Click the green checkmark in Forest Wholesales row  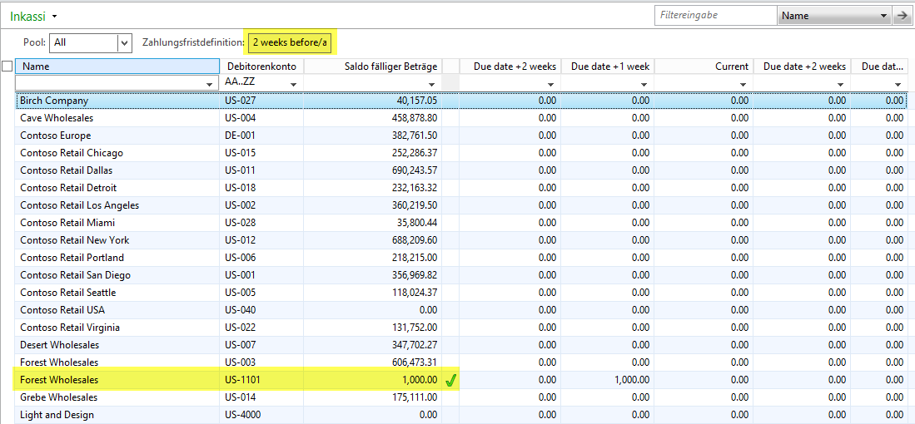point(450,380)
